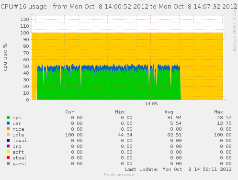Click the sys Max value 48.57

pos(224,118)
